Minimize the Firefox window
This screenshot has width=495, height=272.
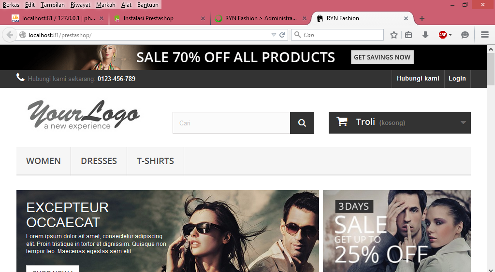click(452, 5)
